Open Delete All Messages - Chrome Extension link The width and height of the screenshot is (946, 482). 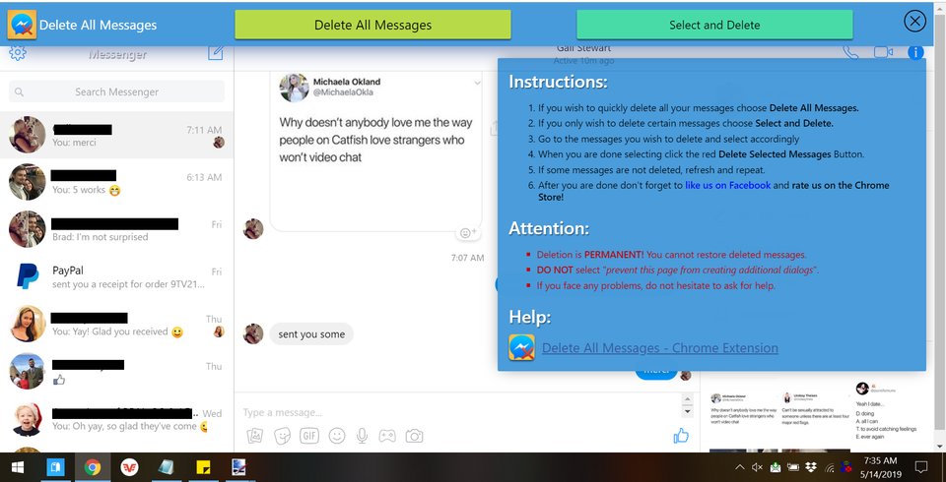[659, 348]
